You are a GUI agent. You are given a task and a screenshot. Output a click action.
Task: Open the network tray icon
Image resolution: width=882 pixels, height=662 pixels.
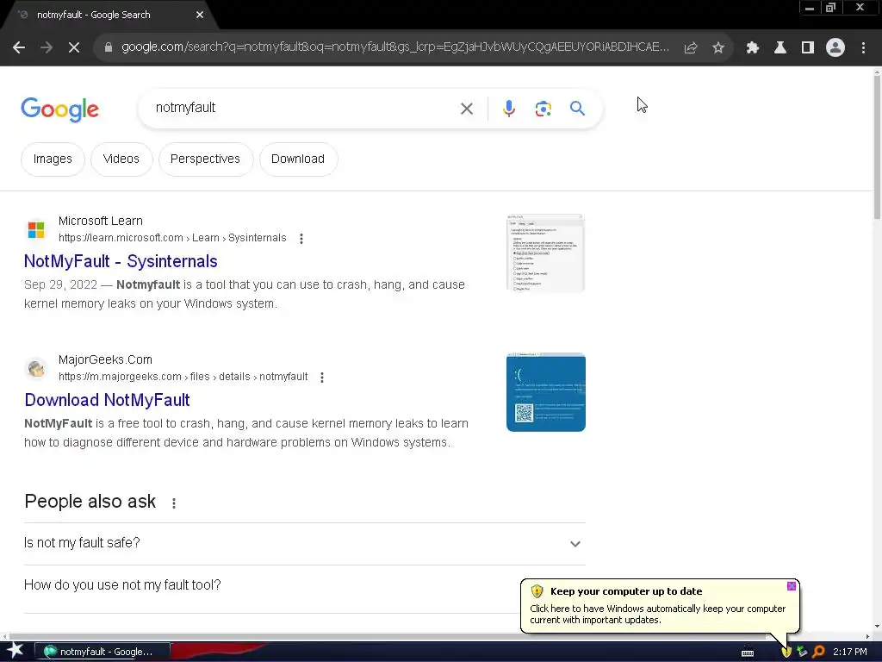point(803,652)
